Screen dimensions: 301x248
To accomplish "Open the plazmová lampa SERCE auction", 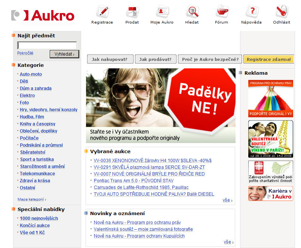I will pos(149,167).
